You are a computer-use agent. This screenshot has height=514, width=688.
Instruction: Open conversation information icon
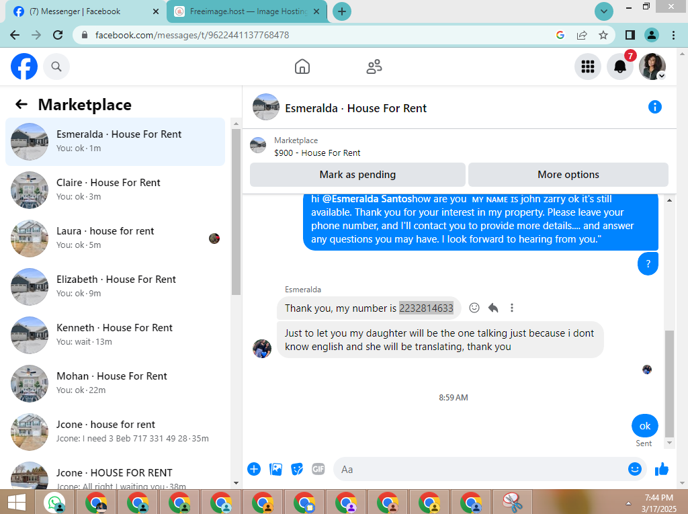[654, 107]
